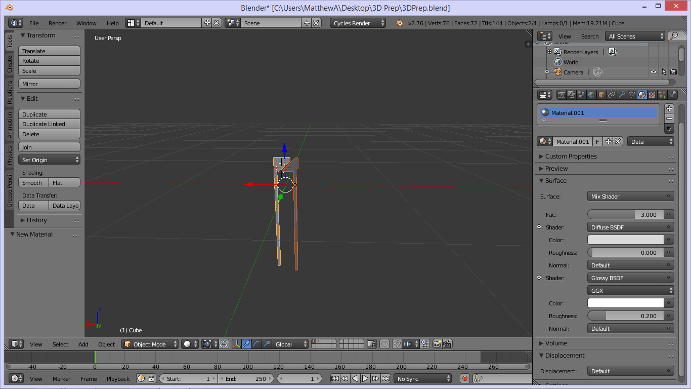Click the OpenGL render image camera icon
This screenshot has width=691, height=389.
[x=437, y=344]
